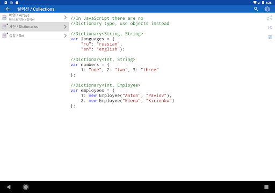Collapse the side list with the bar-arrow icon
This screenshot has width=275, height=193.
tap(270, 27)
